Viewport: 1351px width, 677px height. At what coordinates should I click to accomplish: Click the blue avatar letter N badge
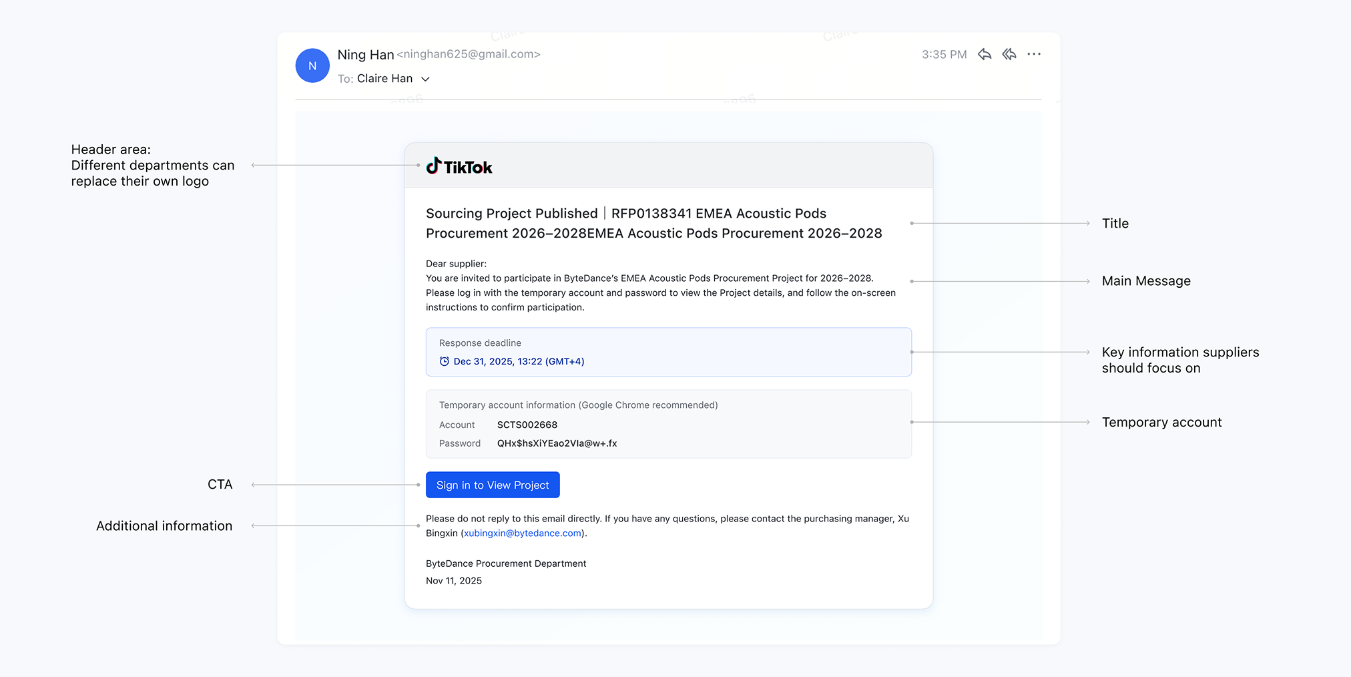click(312, 65)
